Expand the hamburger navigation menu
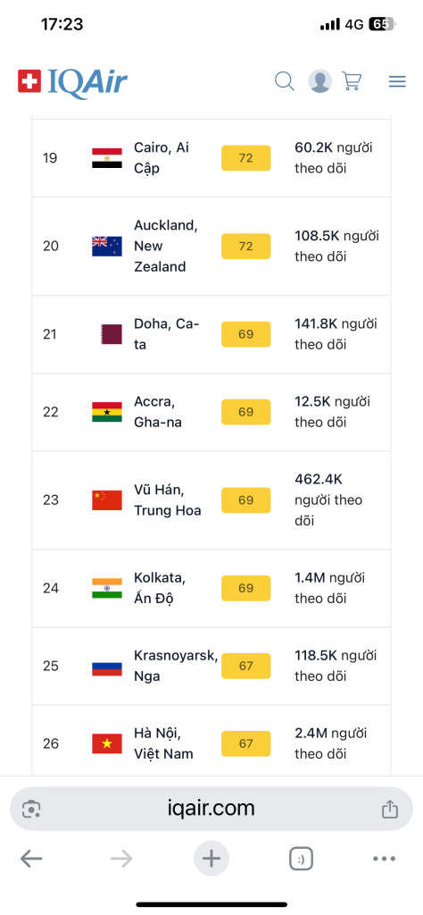 [x=397, y=81]
